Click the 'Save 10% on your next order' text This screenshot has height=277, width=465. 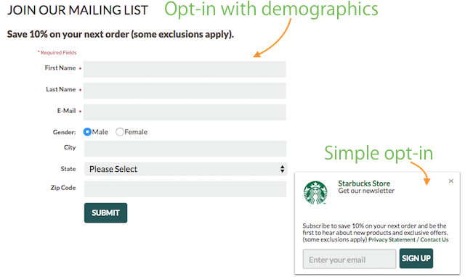pos(121,34)
